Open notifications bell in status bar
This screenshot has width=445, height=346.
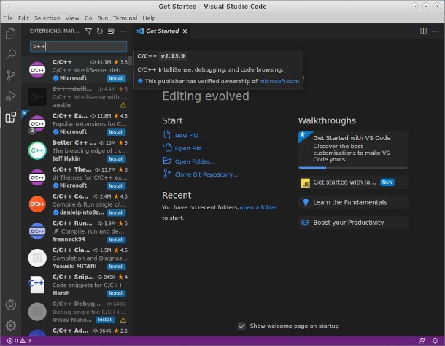coord(435,341)
